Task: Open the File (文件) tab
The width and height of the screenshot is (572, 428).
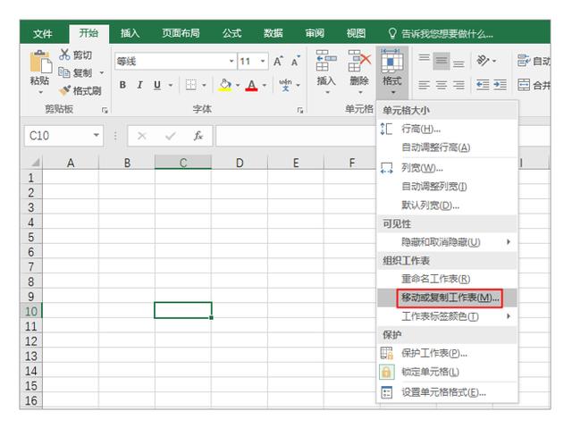Action: tap(43, 34)
